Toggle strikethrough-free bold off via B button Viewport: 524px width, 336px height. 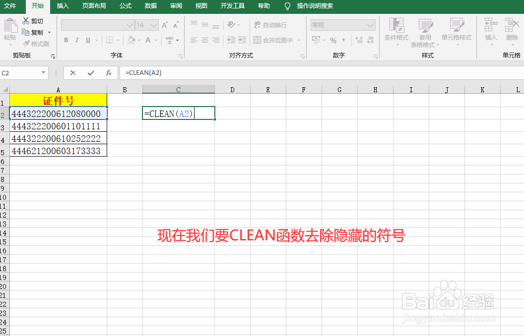[x=66, y=40]
